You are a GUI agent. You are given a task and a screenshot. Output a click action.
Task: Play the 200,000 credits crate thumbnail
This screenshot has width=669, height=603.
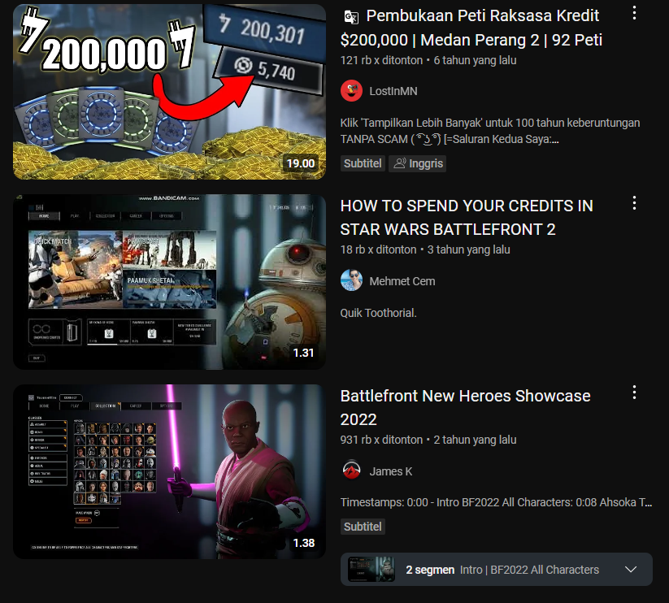click(169, 92)
